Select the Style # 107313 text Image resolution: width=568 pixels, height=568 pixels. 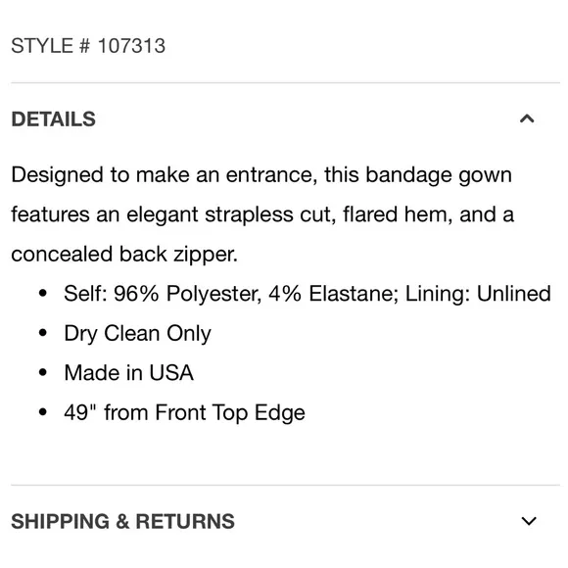[88, 46]
